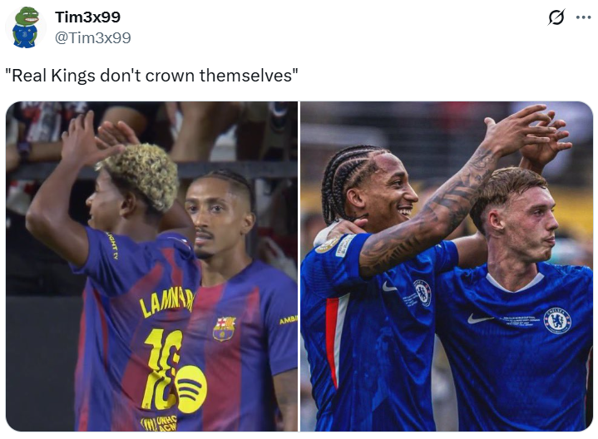
Task: Open the left photo with Barcelona jerseys
Action: coord(152,266)
